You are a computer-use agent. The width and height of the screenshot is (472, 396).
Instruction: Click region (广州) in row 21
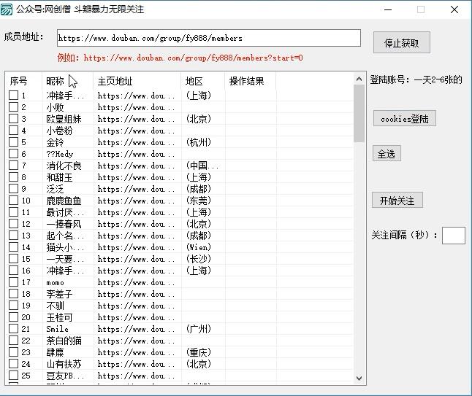click(x=199, y=329)
